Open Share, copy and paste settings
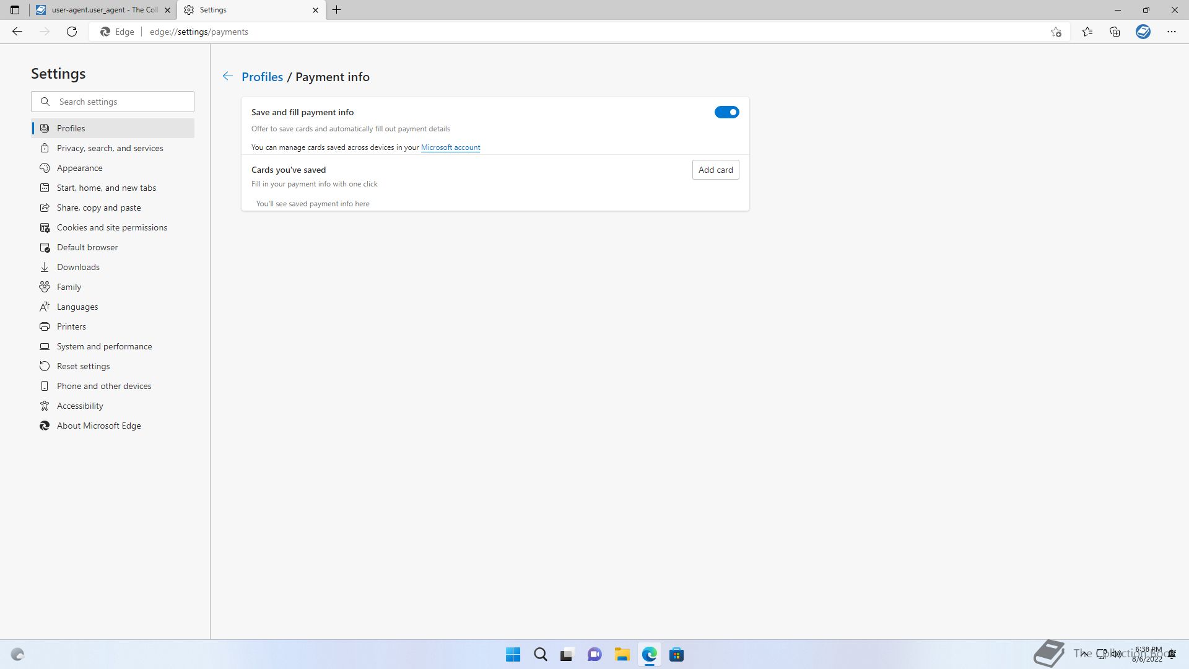 coord(113,208)
